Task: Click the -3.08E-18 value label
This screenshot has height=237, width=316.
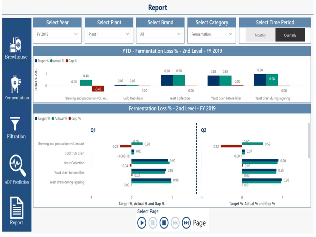Action: point(123,156)
